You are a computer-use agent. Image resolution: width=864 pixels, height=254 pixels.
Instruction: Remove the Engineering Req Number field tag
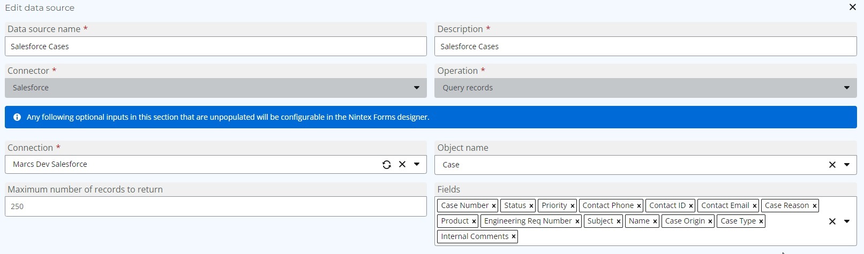(x=577, y=221)
